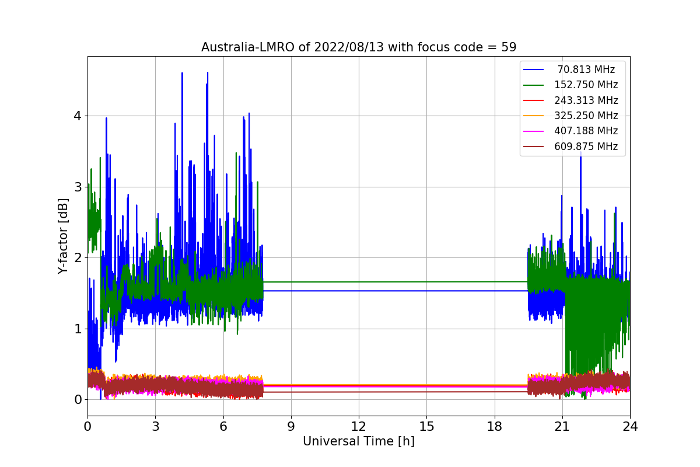This screenshot has width=700, height=467.
Task: Select the 243.313 MHz legend label
Action: 586,100
